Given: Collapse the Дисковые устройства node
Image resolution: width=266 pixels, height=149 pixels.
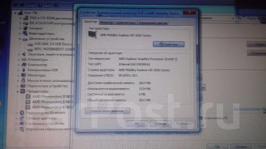Looking at the screenshot, I should tap(20, 39).
